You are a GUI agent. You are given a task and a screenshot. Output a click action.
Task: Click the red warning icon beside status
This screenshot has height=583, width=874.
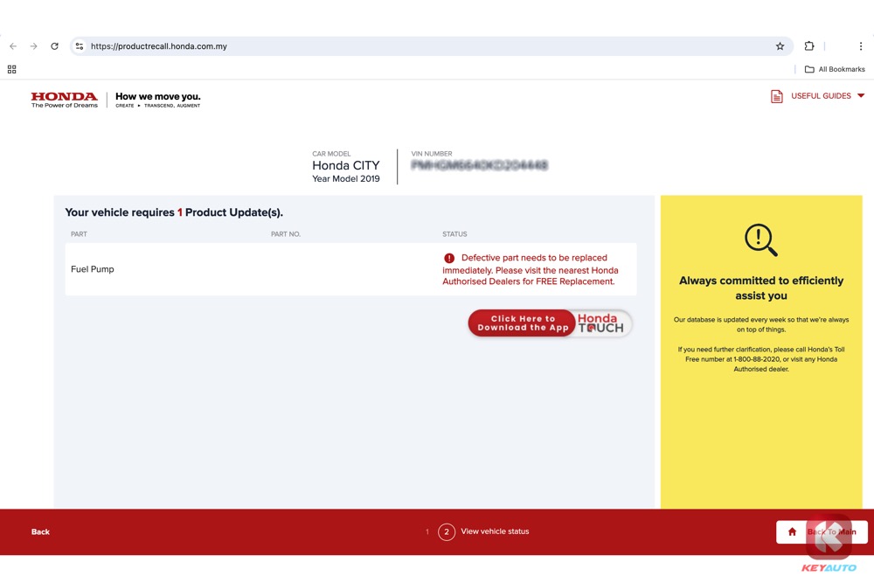tap(449, 259)
